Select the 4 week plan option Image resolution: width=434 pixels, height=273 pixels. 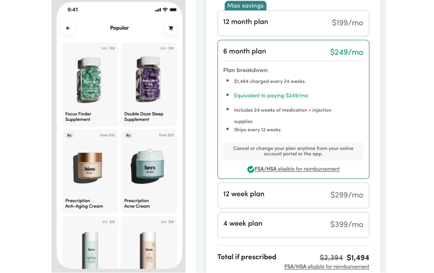pyautogui.click(x=293, y=225)
